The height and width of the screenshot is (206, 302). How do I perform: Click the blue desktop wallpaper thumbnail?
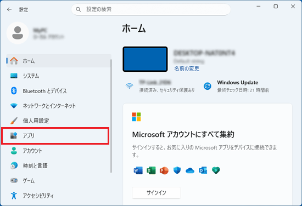point(145,59)
